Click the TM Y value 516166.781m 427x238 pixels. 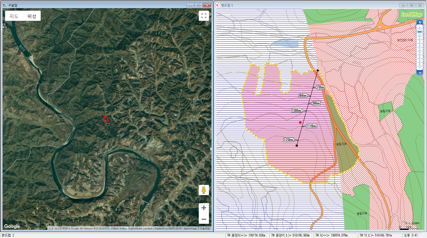380,235
